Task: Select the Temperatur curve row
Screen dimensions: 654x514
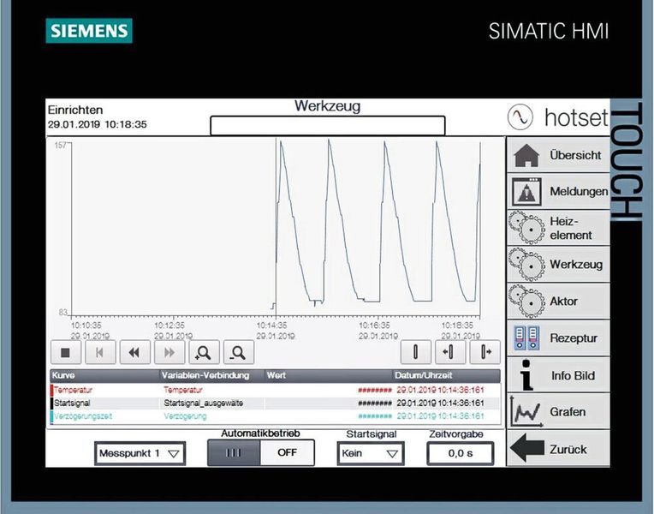Action: 276,390
